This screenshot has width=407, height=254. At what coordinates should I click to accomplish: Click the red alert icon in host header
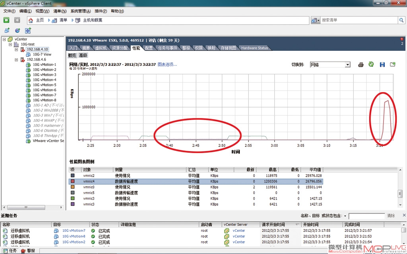coord(402,39)
